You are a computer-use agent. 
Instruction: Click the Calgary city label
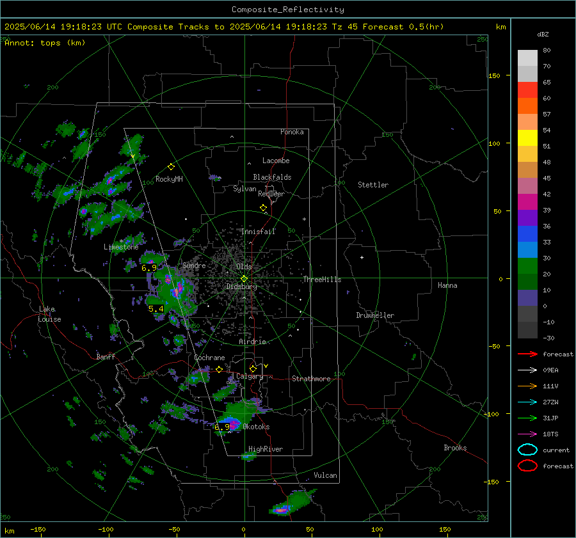pos(250,376)
